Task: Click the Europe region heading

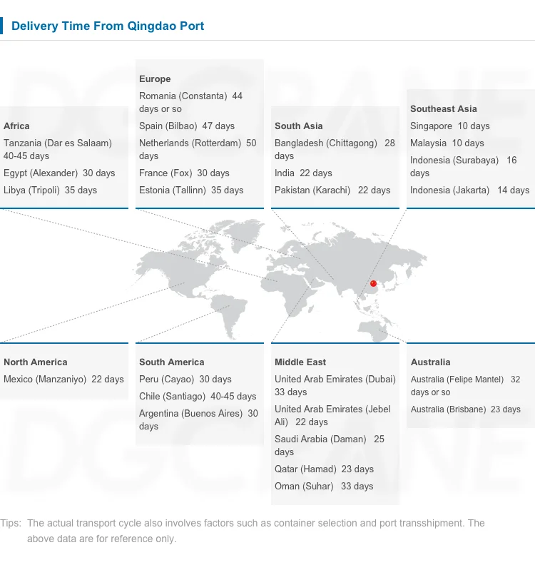Action: click(155, 79)
